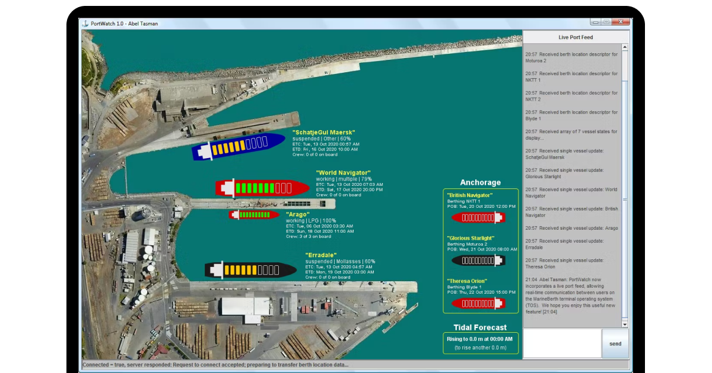
Task: Click Theresa Orion POB Thu 22 Oct line
Action: [481, 292]
